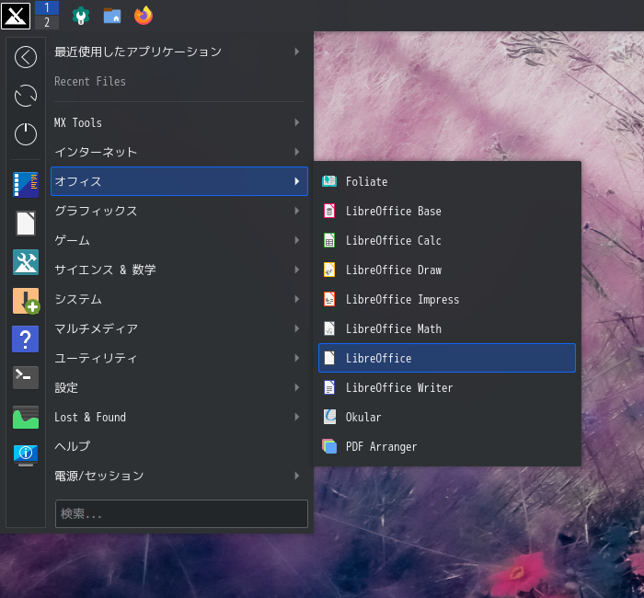Click the LibreOffice Base label text
644x598 pixels.
click(393, 211)
